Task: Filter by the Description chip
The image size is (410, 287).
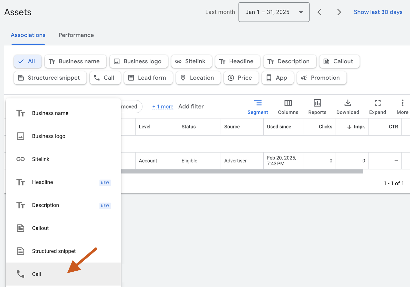Action: (290, 61)
